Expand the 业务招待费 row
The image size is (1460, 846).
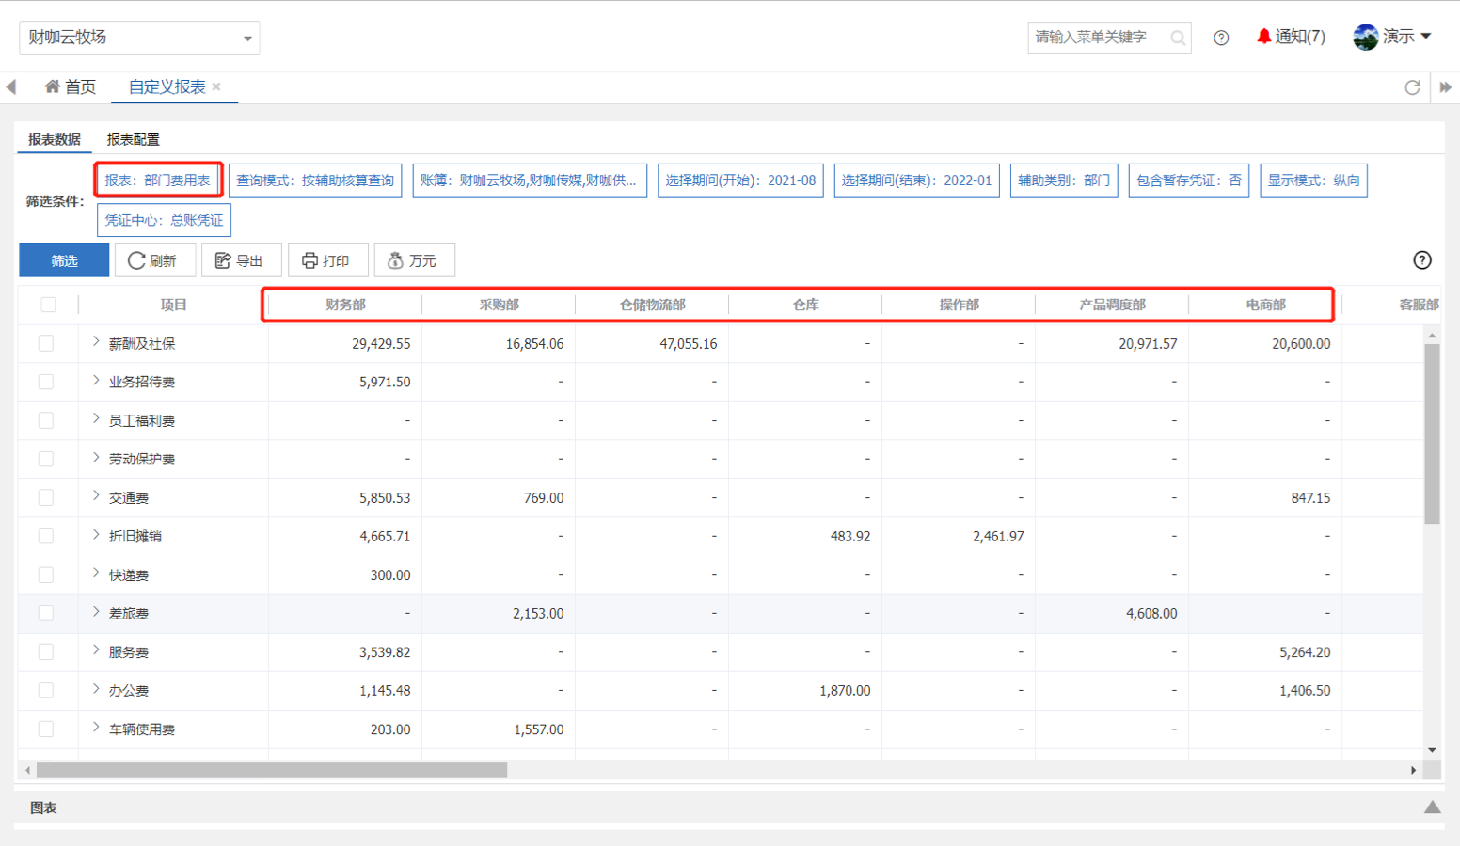pyautogui.click(x=96, y=381)
